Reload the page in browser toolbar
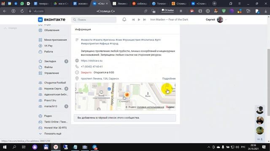The image size is (270, 151). [22, 11]
